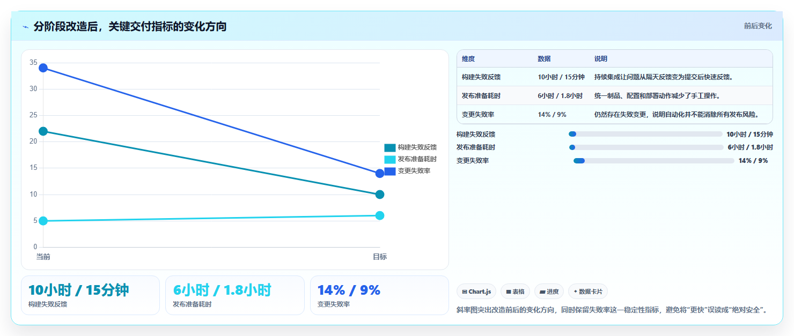Select the 进度 tag chip
The height and width of the screenshot is (336, 794).
click(x=549, y=292)
